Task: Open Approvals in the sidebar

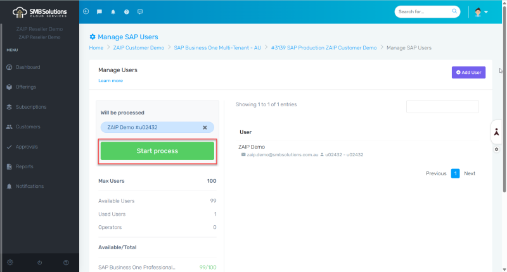Action: pos(27,147)
